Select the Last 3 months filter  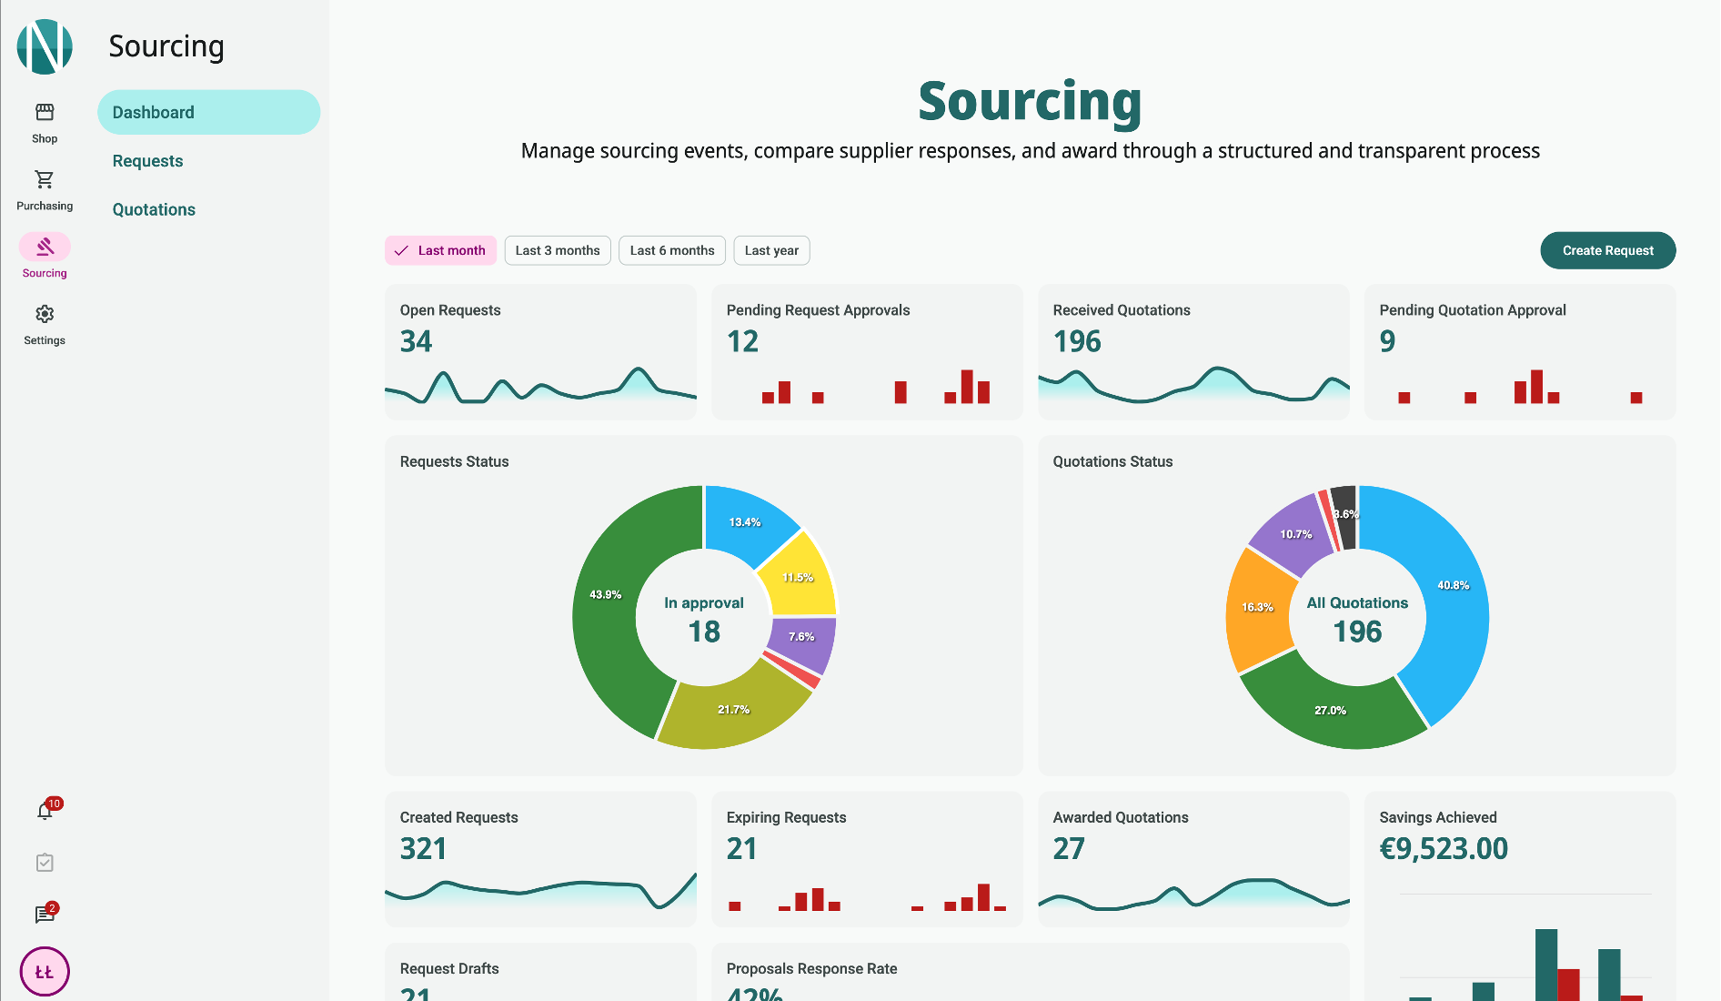coord(558,251)
